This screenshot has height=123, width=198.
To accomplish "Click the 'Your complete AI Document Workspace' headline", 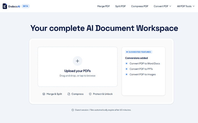I will [x=104, y=28].
